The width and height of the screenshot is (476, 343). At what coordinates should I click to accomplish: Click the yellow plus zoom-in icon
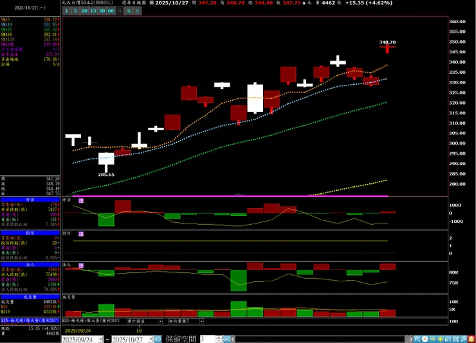(440, 339)
